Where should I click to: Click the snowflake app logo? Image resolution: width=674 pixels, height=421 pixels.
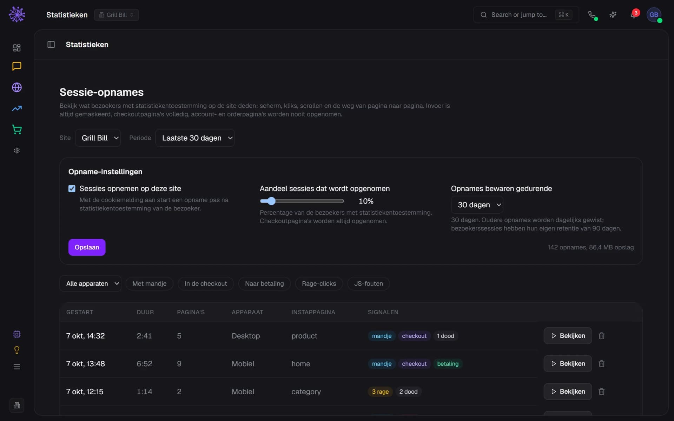click(x=17, y=14)
